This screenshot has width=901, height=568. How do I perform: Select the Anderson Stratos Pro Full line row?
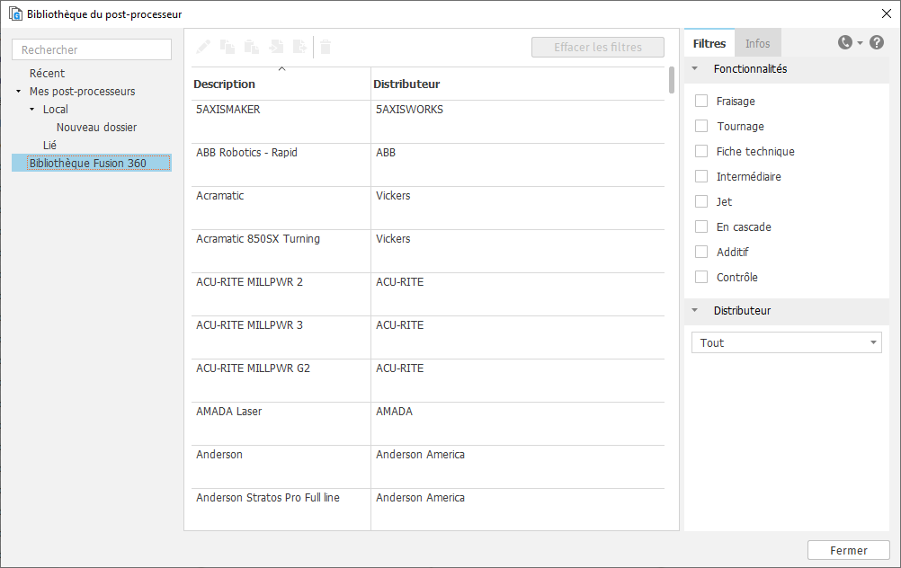point(427,510)
